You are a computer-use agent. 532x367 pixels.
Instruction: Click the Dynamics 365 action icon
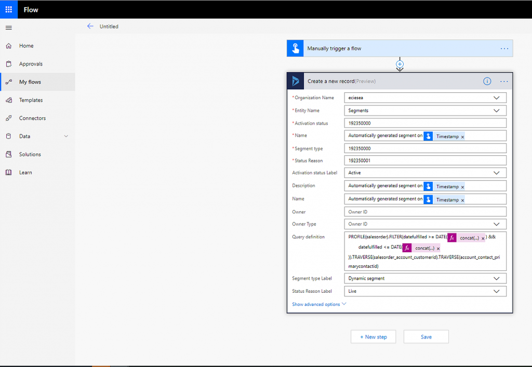pyautogui.click(x=296, y=81)
